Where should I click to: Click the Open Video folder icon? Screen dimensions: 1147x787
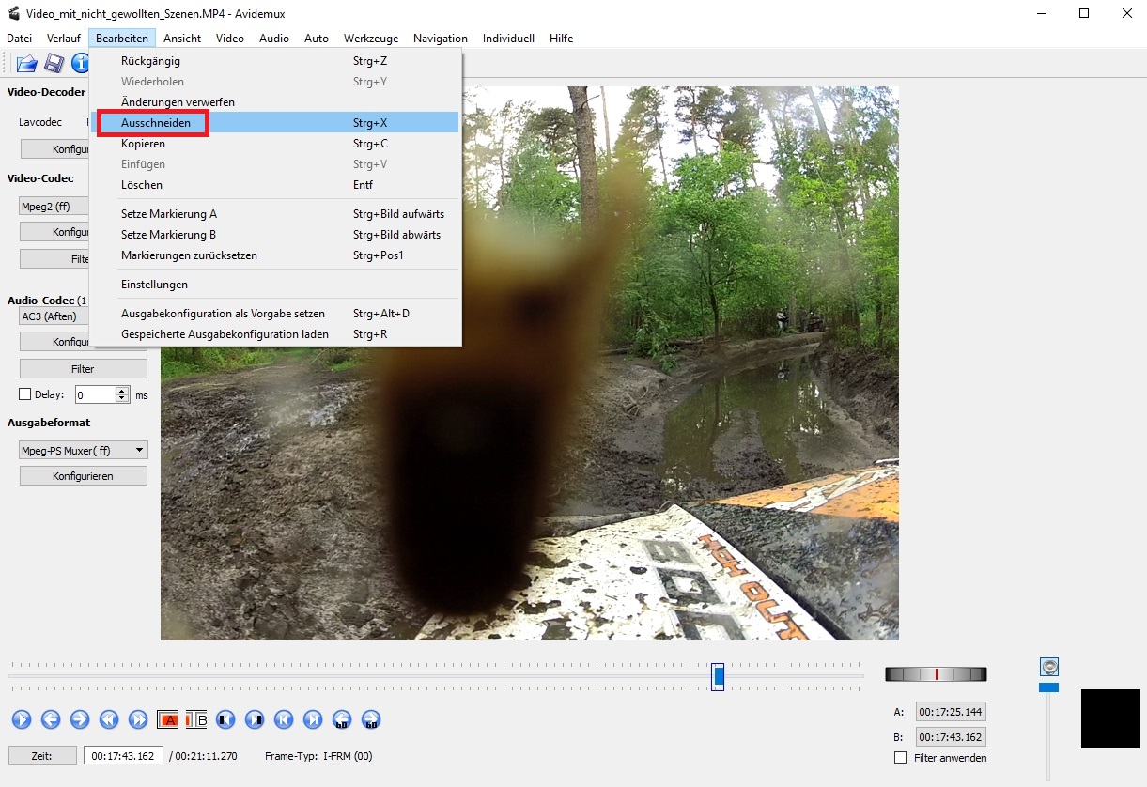pyautogui.click(x=26, y=64)
